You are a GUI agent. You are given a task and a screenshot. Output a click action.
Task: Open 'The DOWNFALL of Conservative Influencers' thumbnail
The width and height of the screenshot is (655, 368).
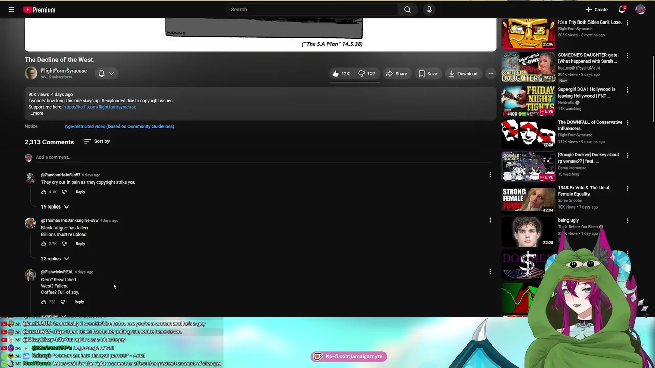528,133
